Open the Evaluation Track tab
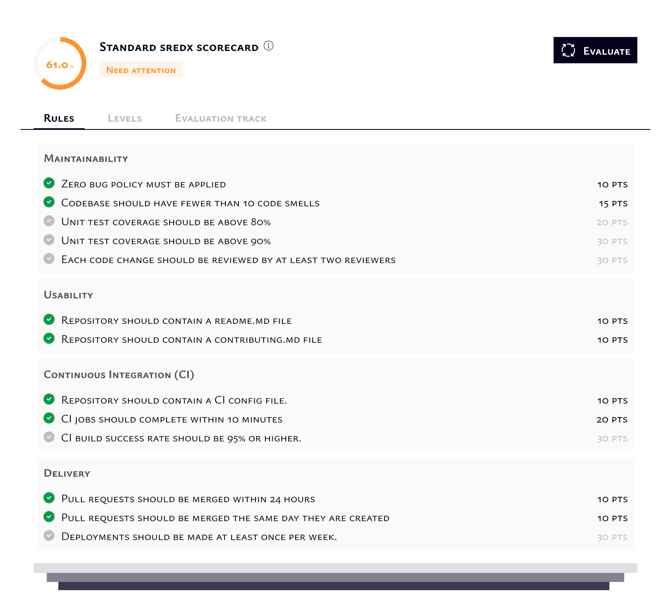The width and height of the screenshot is (671, 614). click(x=221, y=119)
